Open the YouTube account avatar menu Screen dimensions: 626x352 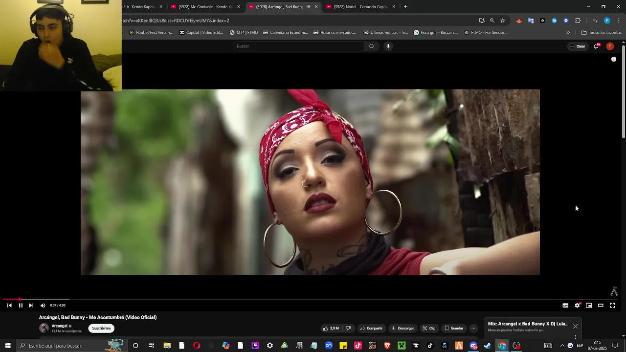(x=610, y=46)
